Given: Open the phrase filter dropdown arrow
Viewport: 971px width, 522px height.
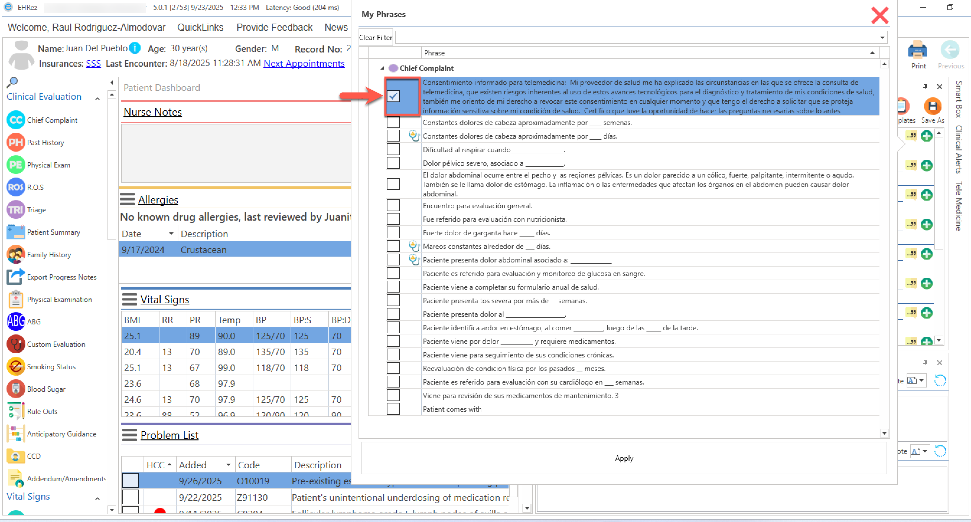Looking at the screenshot, I should pyautogui.click(x=882, y=37).
